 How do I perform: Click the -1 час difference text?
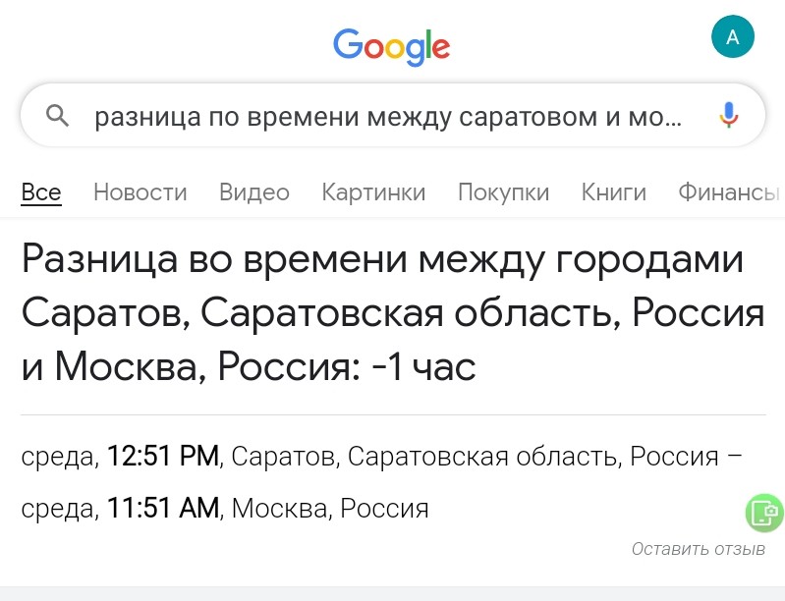click(x=425, y=367)
